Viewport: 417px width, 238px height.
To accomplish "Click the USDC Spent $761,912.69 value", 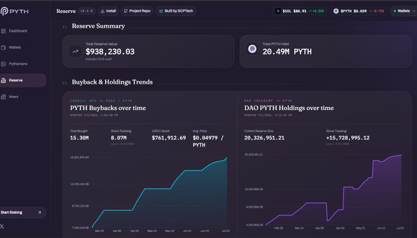I will point(169,138).
